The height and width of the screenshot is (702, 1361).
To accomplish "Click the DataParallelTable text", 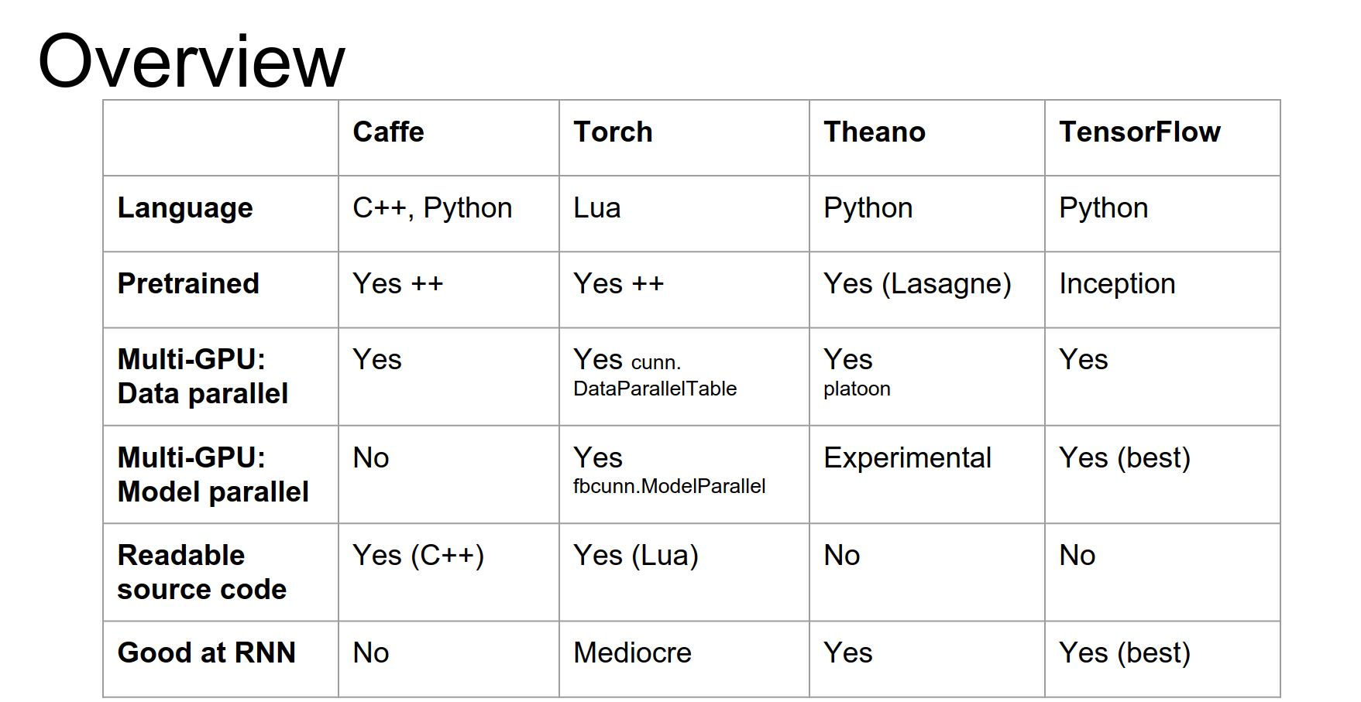I will point(655,389).
